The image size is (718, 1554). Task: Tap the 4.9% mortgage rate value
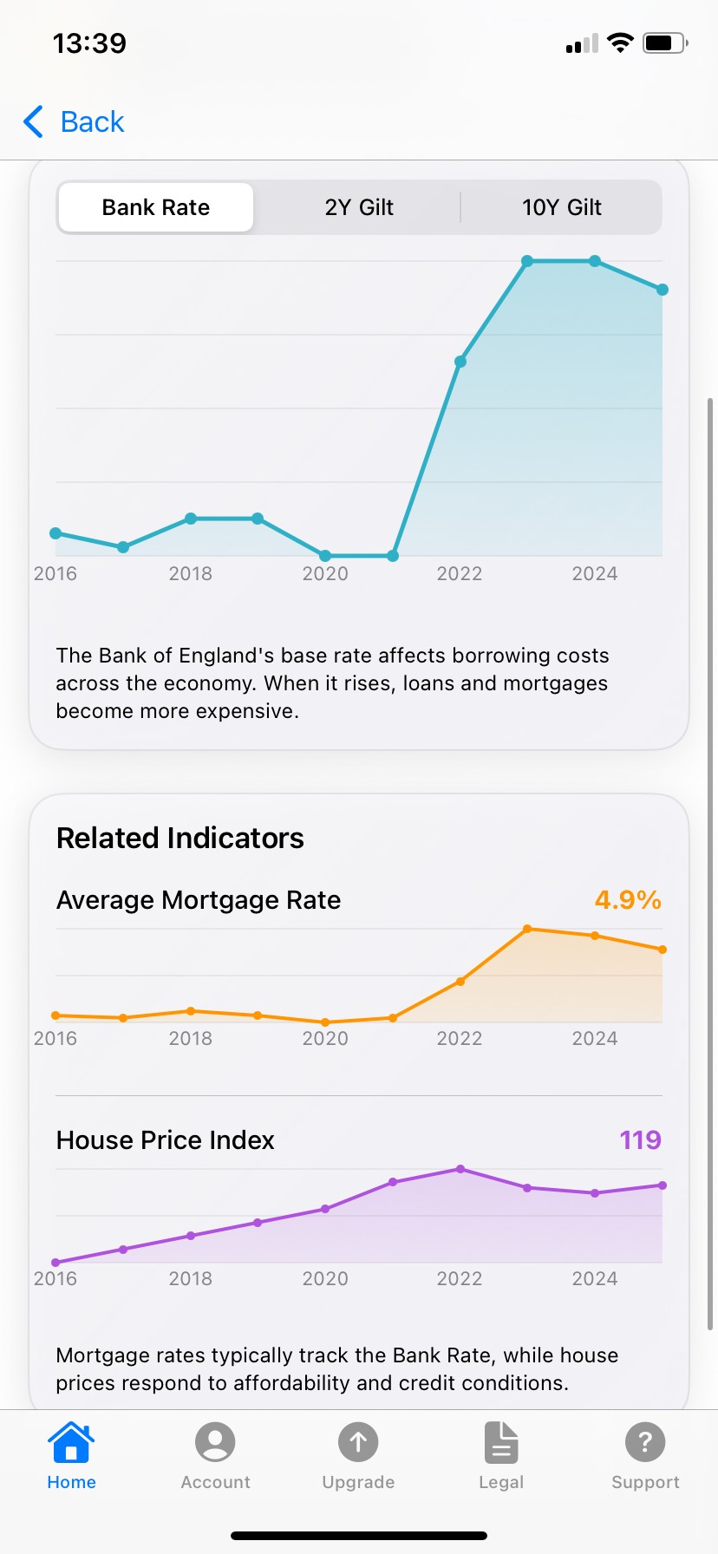(x=627, y=900)
